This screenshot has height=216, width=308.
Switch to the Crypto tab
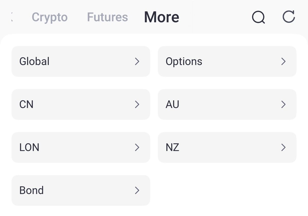(x=50, y=17)
